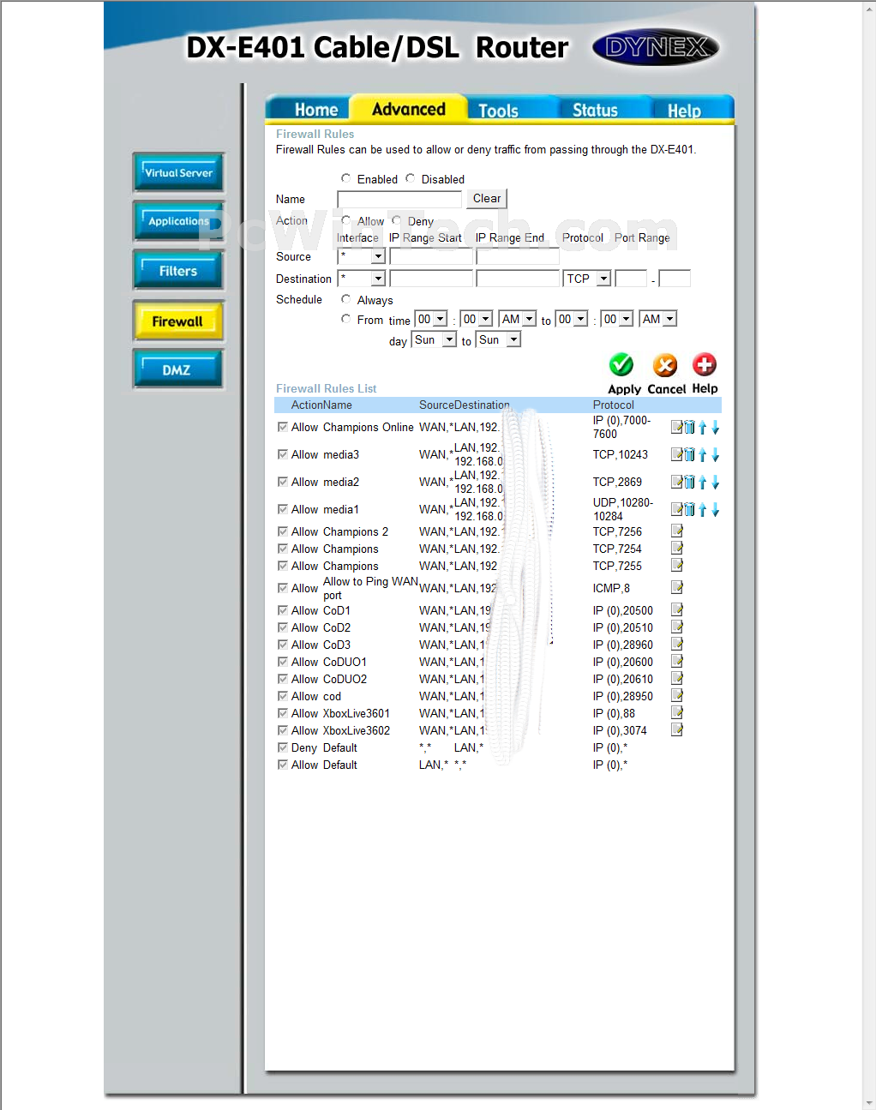Click the rule Name input field

click(x=399, y=199)
